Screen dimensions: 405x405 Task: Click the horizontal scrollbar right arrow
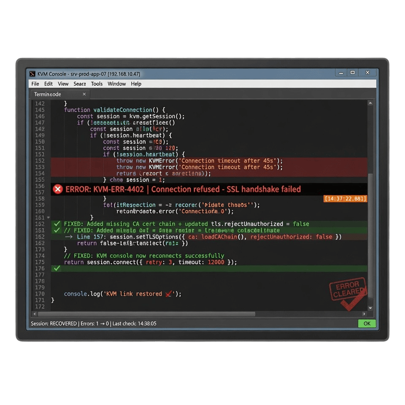pos(364,314)
